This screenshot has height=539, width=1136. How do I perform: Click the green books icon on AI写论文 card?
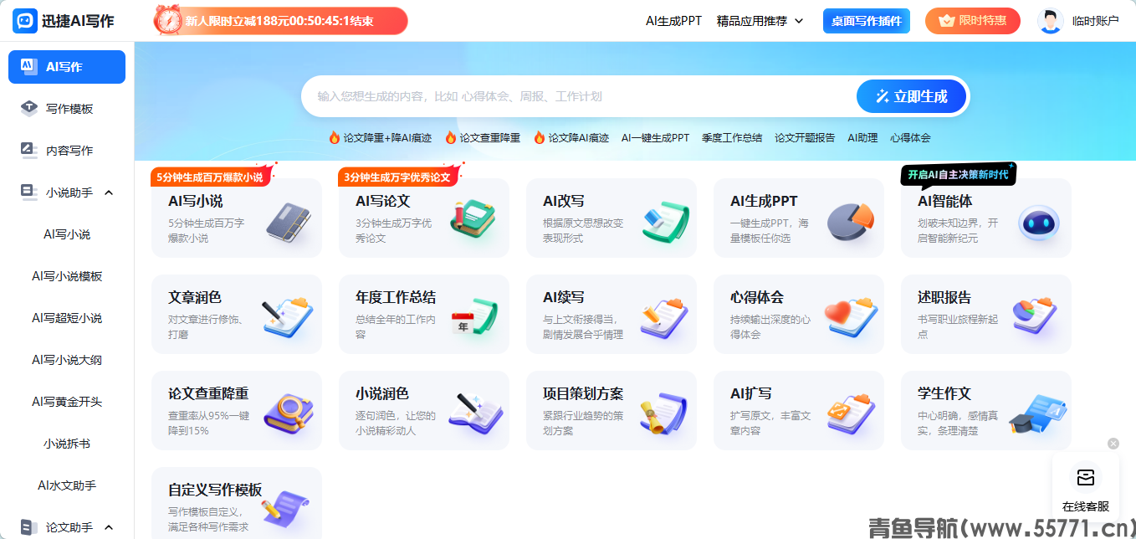pos(473,220)
